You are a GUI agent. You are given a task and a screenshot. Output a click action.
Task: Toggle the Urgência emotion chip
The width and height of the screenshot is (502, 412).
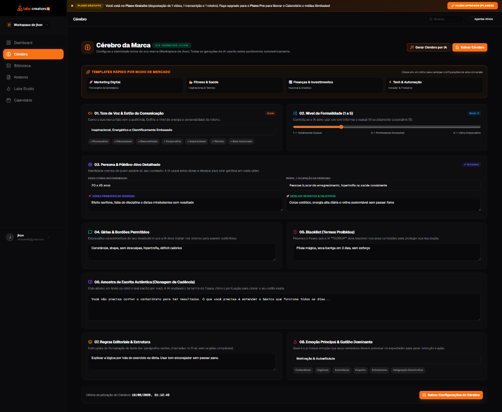(323, 370)
